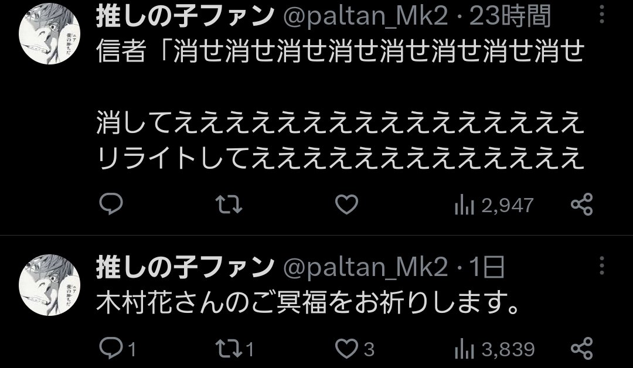Like the tweet with 3 likes

(355, 349)
